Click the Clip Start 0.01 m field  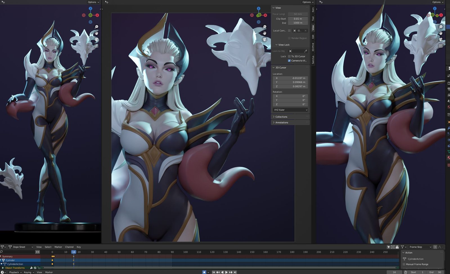(x=298, y=19)
